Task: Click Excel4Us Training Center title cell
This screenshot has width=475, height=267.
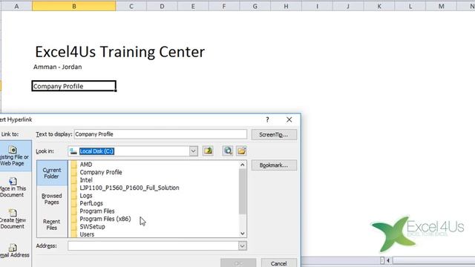Action: (120, 52)
